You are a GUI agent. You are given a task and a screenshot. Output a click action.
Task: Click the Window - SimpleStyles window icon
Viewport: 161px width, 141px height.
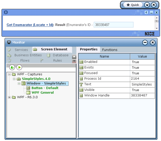23,83
